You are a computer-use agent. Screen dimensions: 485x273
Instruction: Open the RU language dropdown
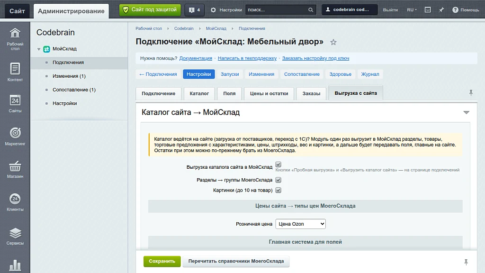point(412,10)
